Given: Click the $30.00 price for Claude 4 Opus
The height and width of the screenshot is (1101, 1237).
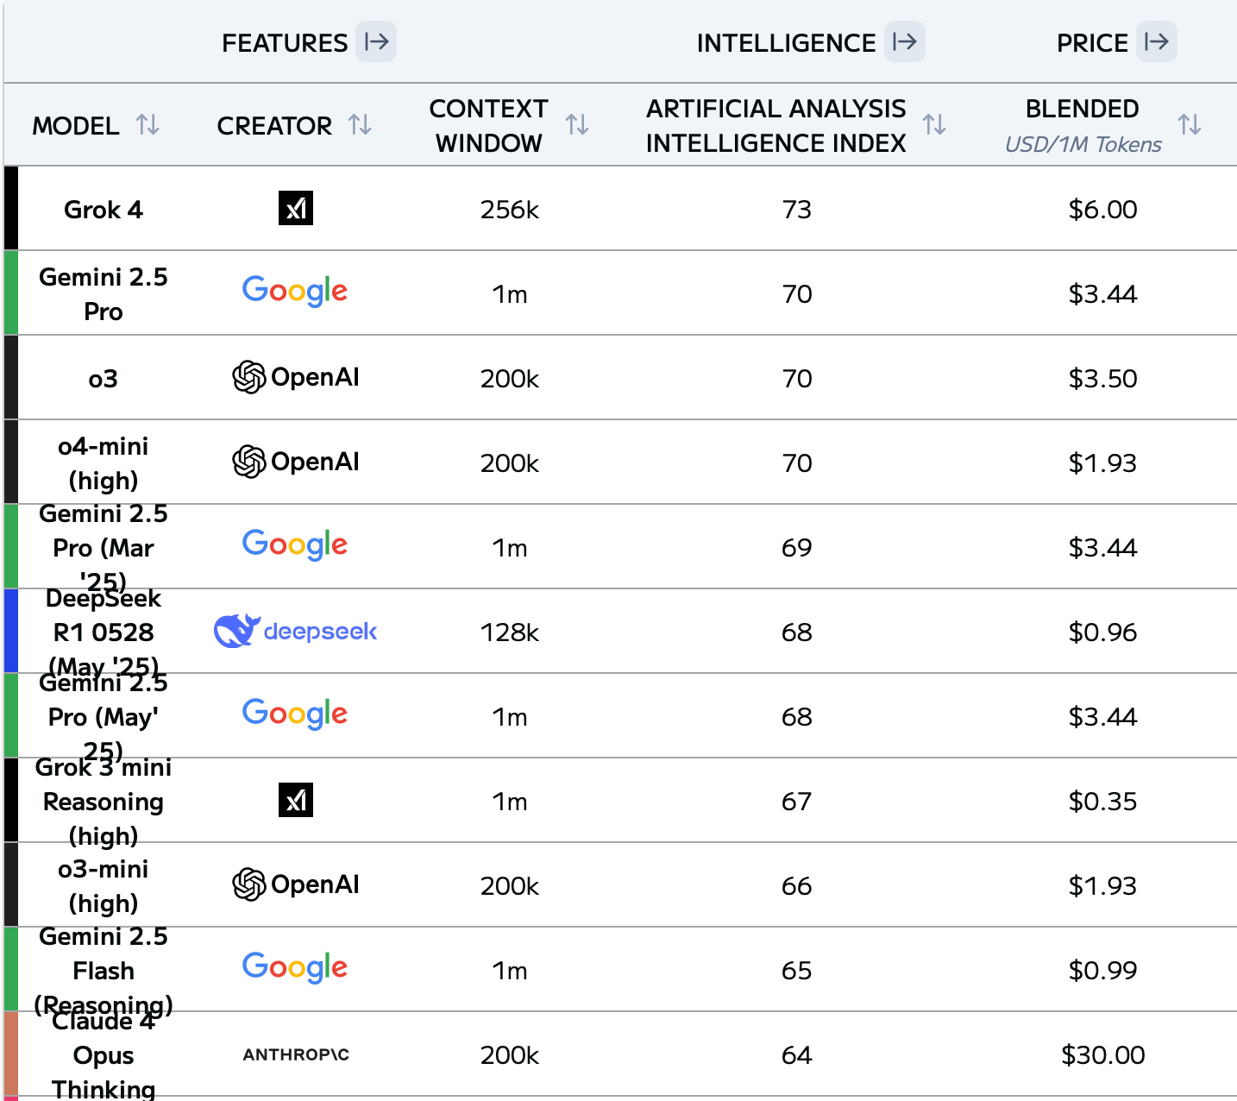Looking at the screenshot, I should point(1103,1054).
